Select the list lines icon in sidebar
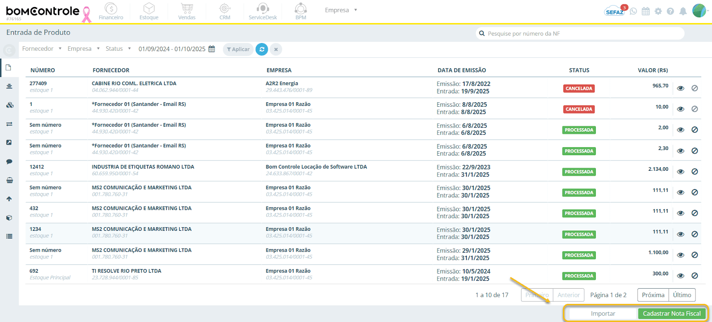 click(x=9, y=236)
